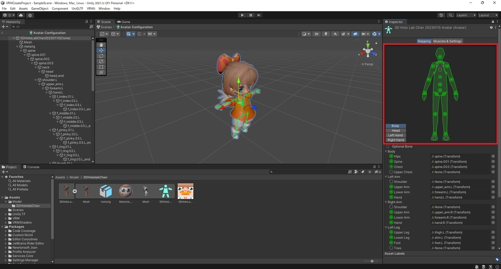
Task: Go back from Avatar Configuration in Hierarchy
Action: pyautogui.click(x=3, y=33)
